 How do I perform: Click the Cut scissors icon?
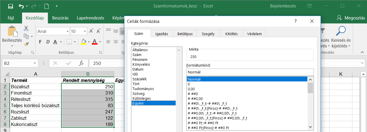(x=26, y=28)
